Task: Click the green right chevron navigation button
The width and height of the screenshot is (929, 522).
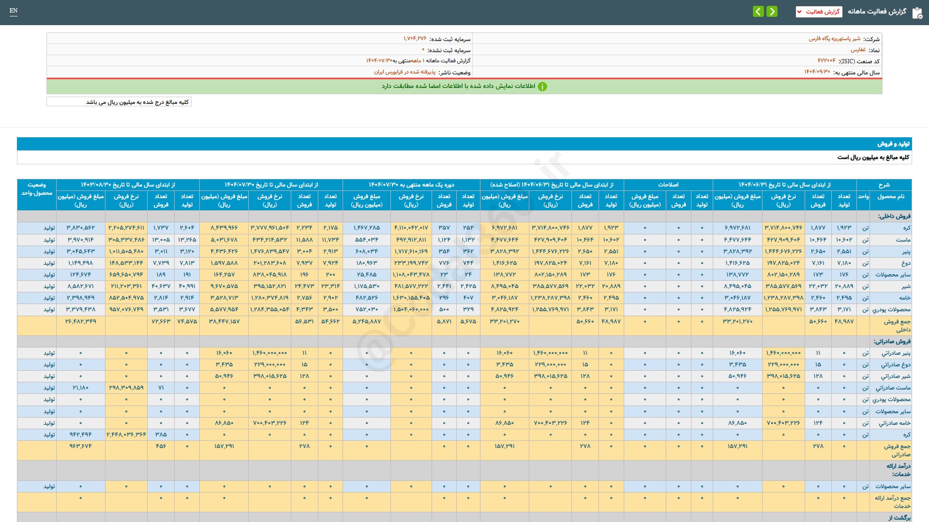Action: click(772, 12)
